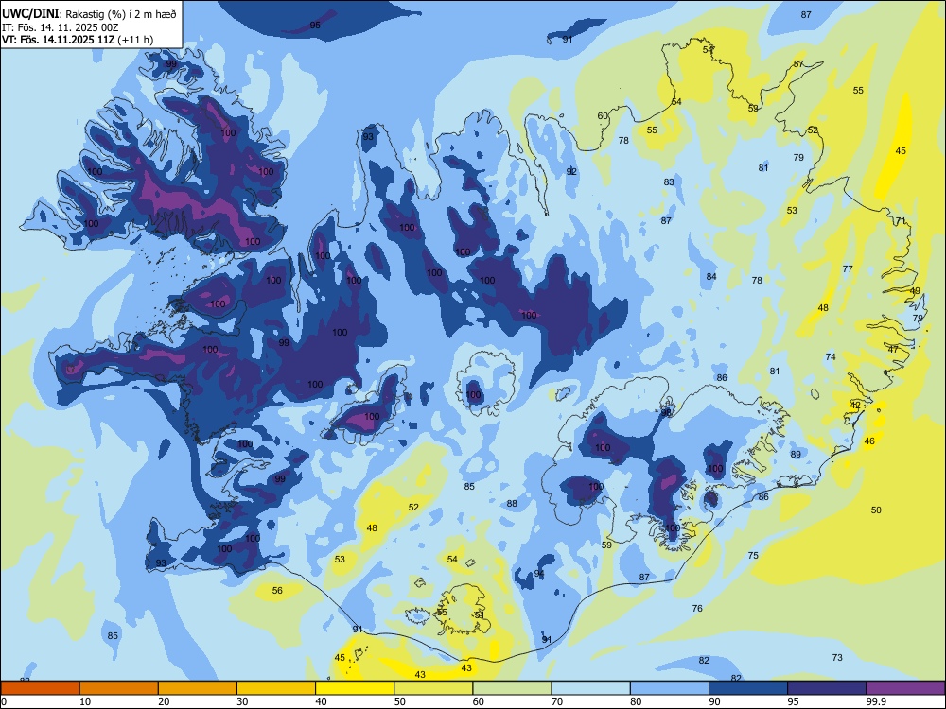Click the '89' humidity value in the southeast
The image size is (946, 709).
(796, 455)
